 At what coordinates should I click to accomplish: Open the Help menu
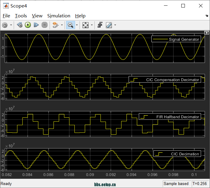(x=80, y=16)
